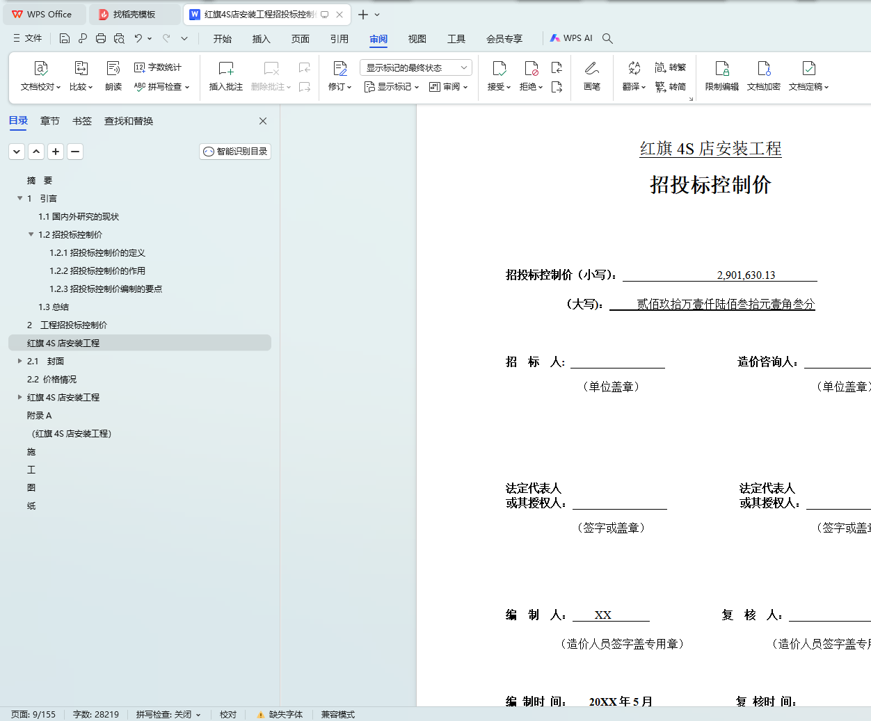Viewport: 871px width, 721px height.
Task: Open the 接受 dropdown arrow
Action: click(509, 87)
